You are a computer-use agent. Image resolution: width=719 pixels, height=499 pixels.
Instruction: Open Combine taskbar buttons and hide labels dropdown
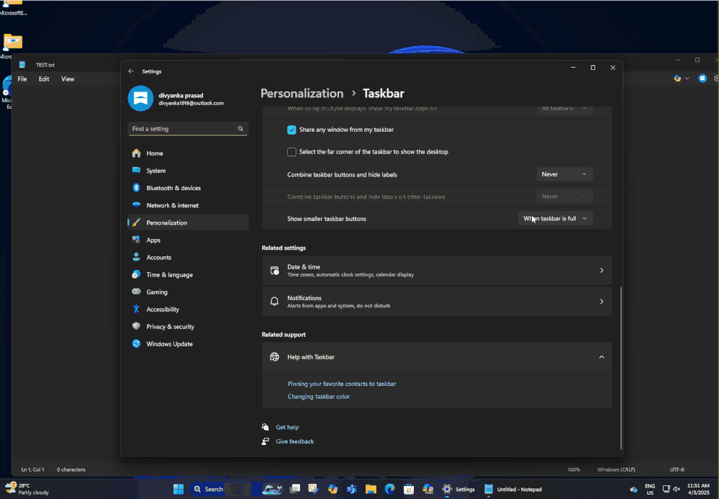click(x=564, y=174)
